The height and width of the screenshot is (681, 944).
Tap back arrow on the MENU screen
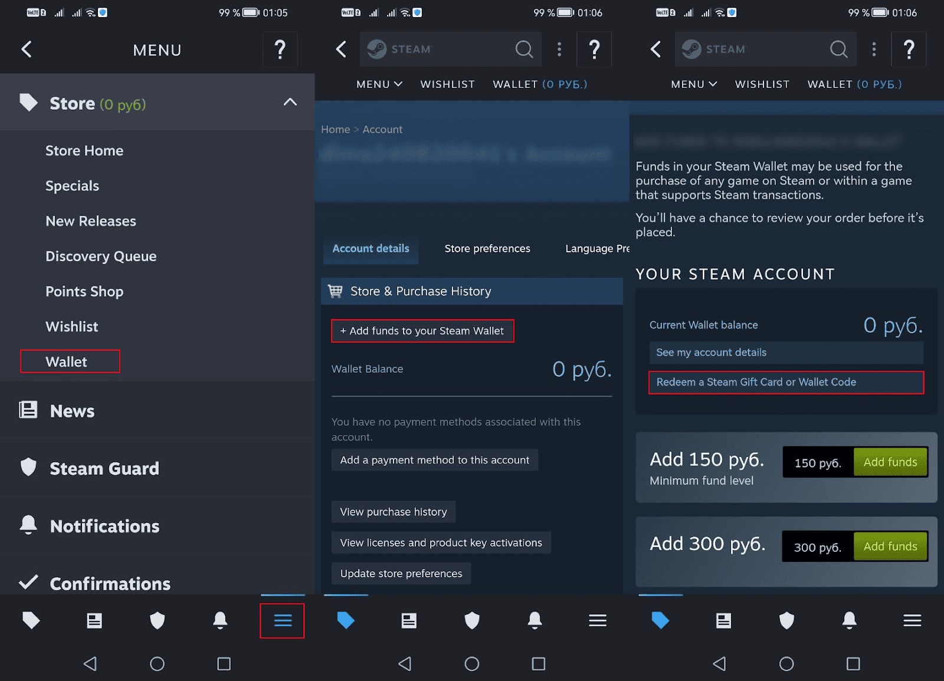coord(27,50)
